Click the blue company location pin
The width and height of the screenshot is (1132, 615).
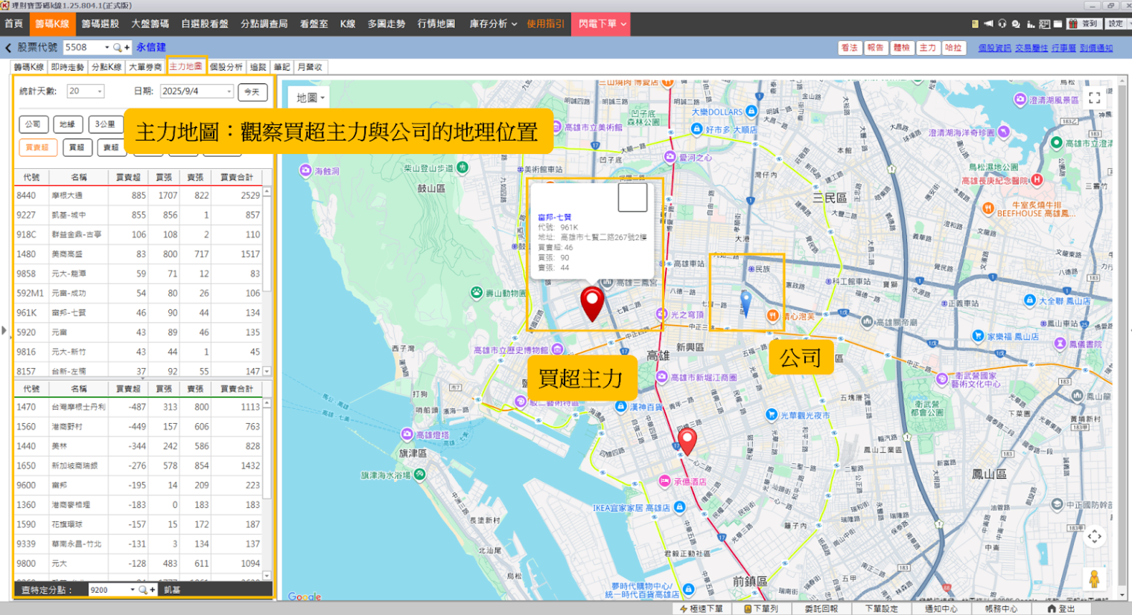(745, 303)
